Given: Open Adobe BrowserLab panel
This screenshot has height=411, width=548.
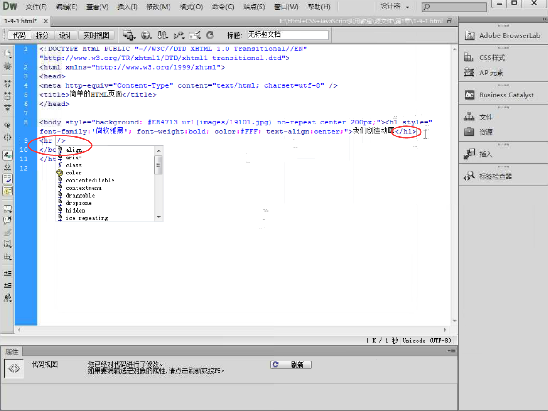Looking at the screenshot, I should (503, 36).
